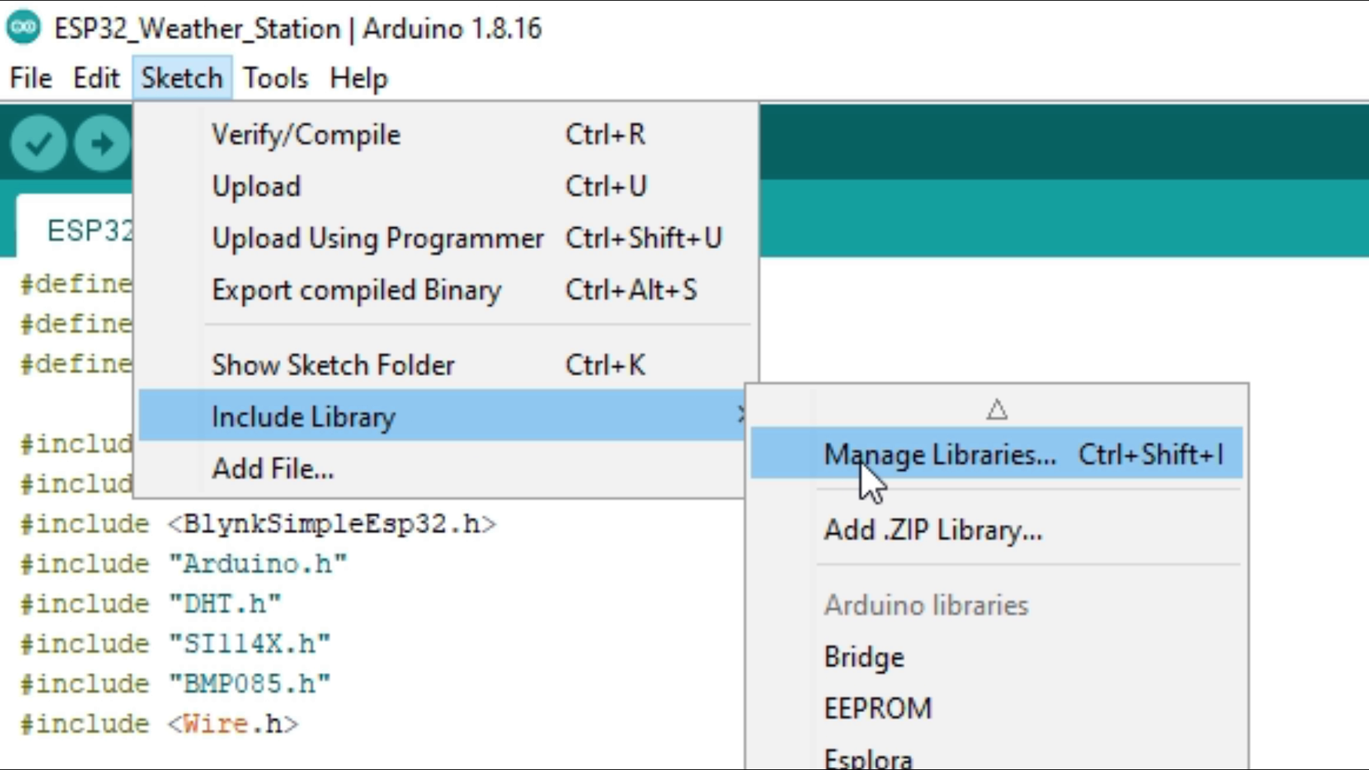
Task: Click Show Sketch Folder
Action: [x=333, y=365]
